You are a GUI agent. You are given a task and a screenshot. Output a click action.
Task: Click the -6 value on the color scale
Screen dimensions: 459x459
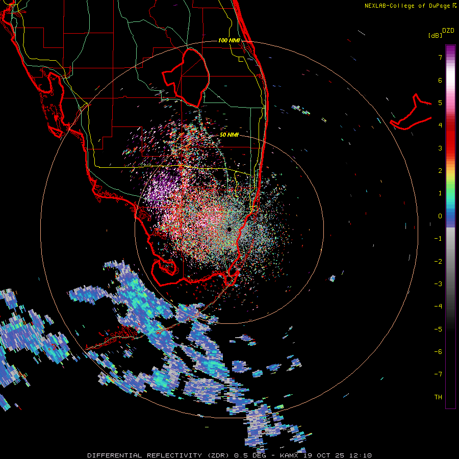(x=438, y=352)
